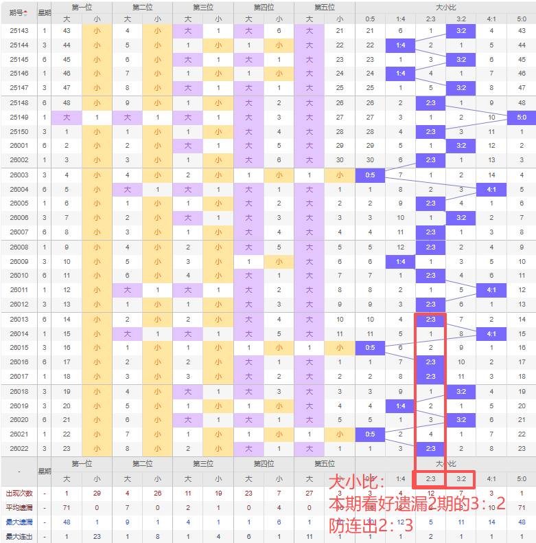Image resolution: width=536 pixels, height=543 pixels.
Task: Click highlighted 5:0 cell in row 25149
Action: [x=522, y=118]
